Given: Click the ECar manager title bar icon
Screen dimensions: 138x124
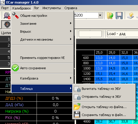Looking at the screenshot, I should tap(3, 2).
